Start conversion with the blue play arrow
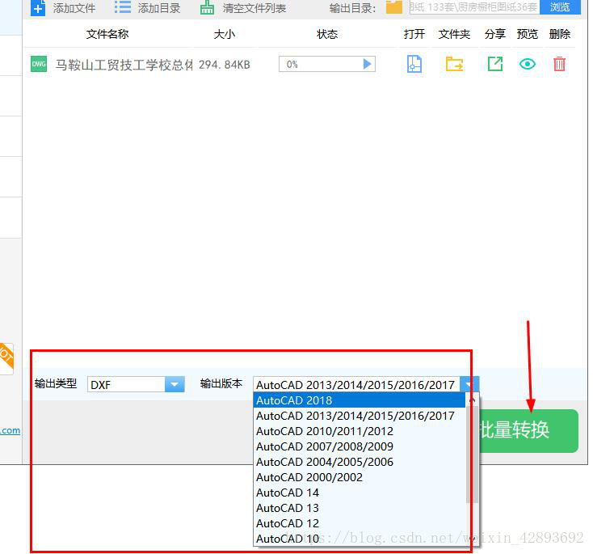 click(367, 64)
